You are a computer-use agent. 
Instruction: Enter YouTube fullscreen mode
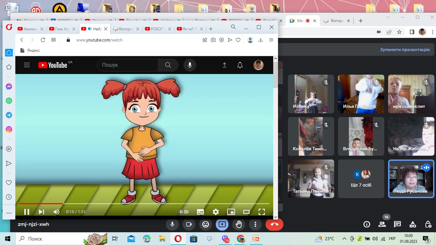262,212
